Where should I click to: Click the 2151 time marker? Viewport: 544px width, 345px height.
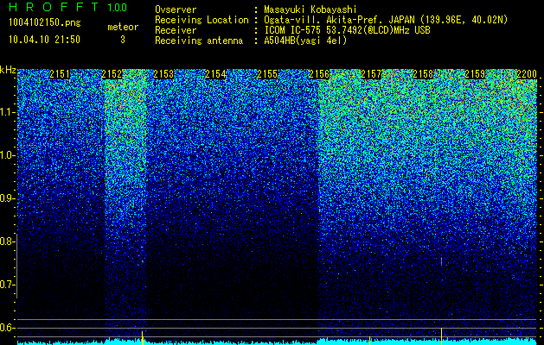(x=60, y=74)
